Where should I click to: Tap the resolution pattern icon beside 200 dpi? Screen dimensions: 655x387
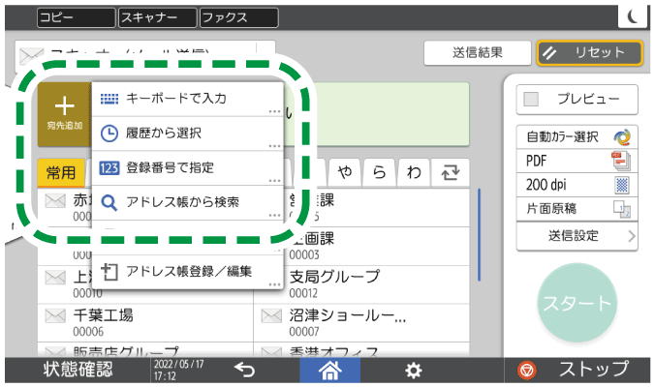622,185
